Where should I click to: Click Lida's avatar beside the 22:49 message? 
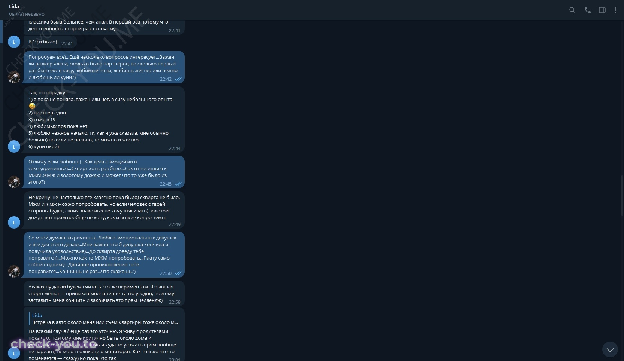tap(14, 222)
